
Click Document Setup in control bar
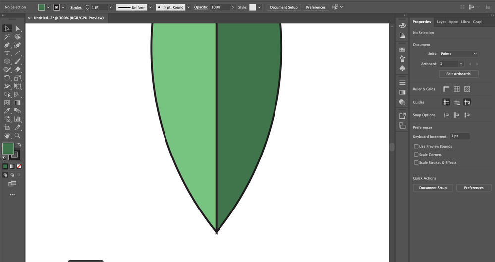click(283, 7)
